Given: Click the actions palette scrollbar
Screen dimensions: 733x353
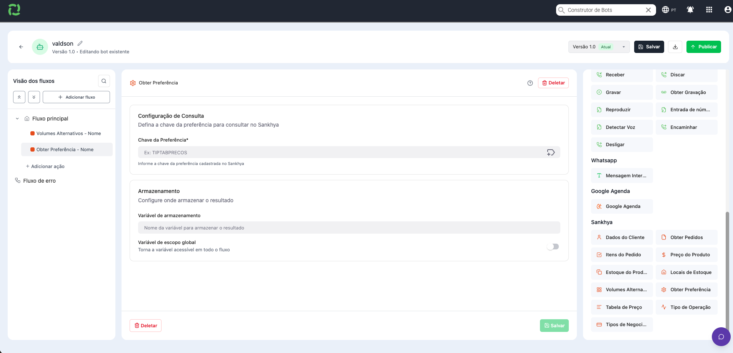Looking at the screenshot, I should [727, 272].
